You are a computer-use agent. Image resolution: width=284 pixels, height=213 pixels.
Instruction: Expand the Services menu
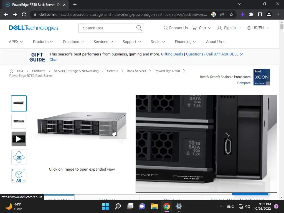[x=103, y=42]
